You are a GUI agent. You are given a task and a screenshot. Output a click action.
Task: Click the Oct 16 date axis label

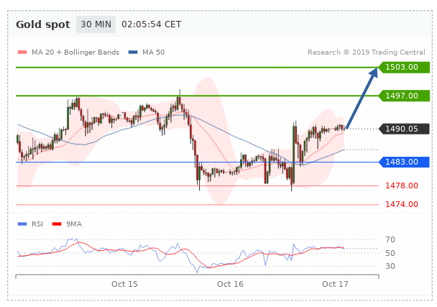[230, 284]
